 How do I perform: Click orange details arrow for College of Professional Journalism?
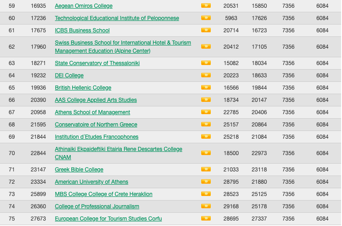[206, 206]
